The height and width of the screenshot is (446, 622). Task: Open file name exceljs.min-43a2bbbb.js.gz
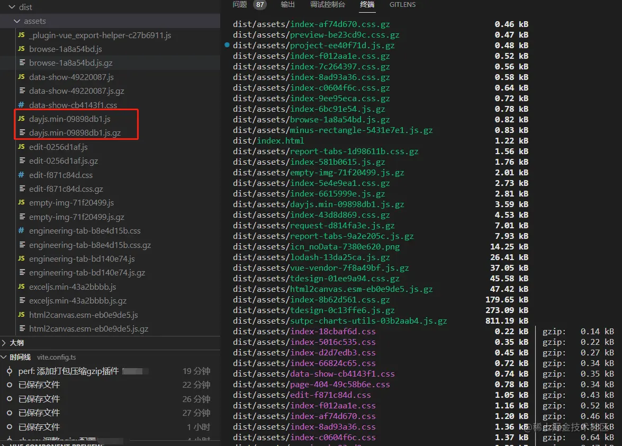point(78,301)
